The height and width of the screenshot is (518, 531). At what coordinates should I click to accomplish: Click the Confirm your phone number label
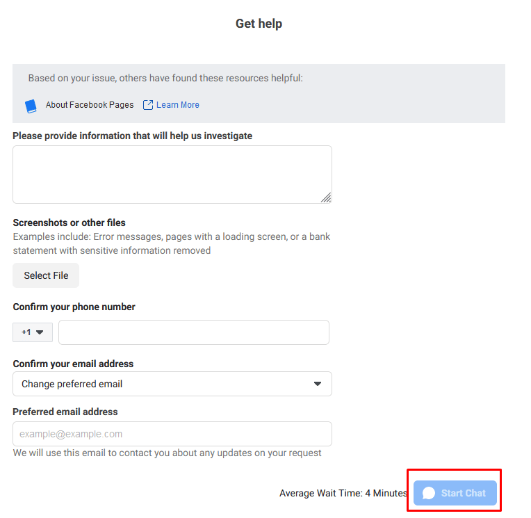[x=74, y=307]
